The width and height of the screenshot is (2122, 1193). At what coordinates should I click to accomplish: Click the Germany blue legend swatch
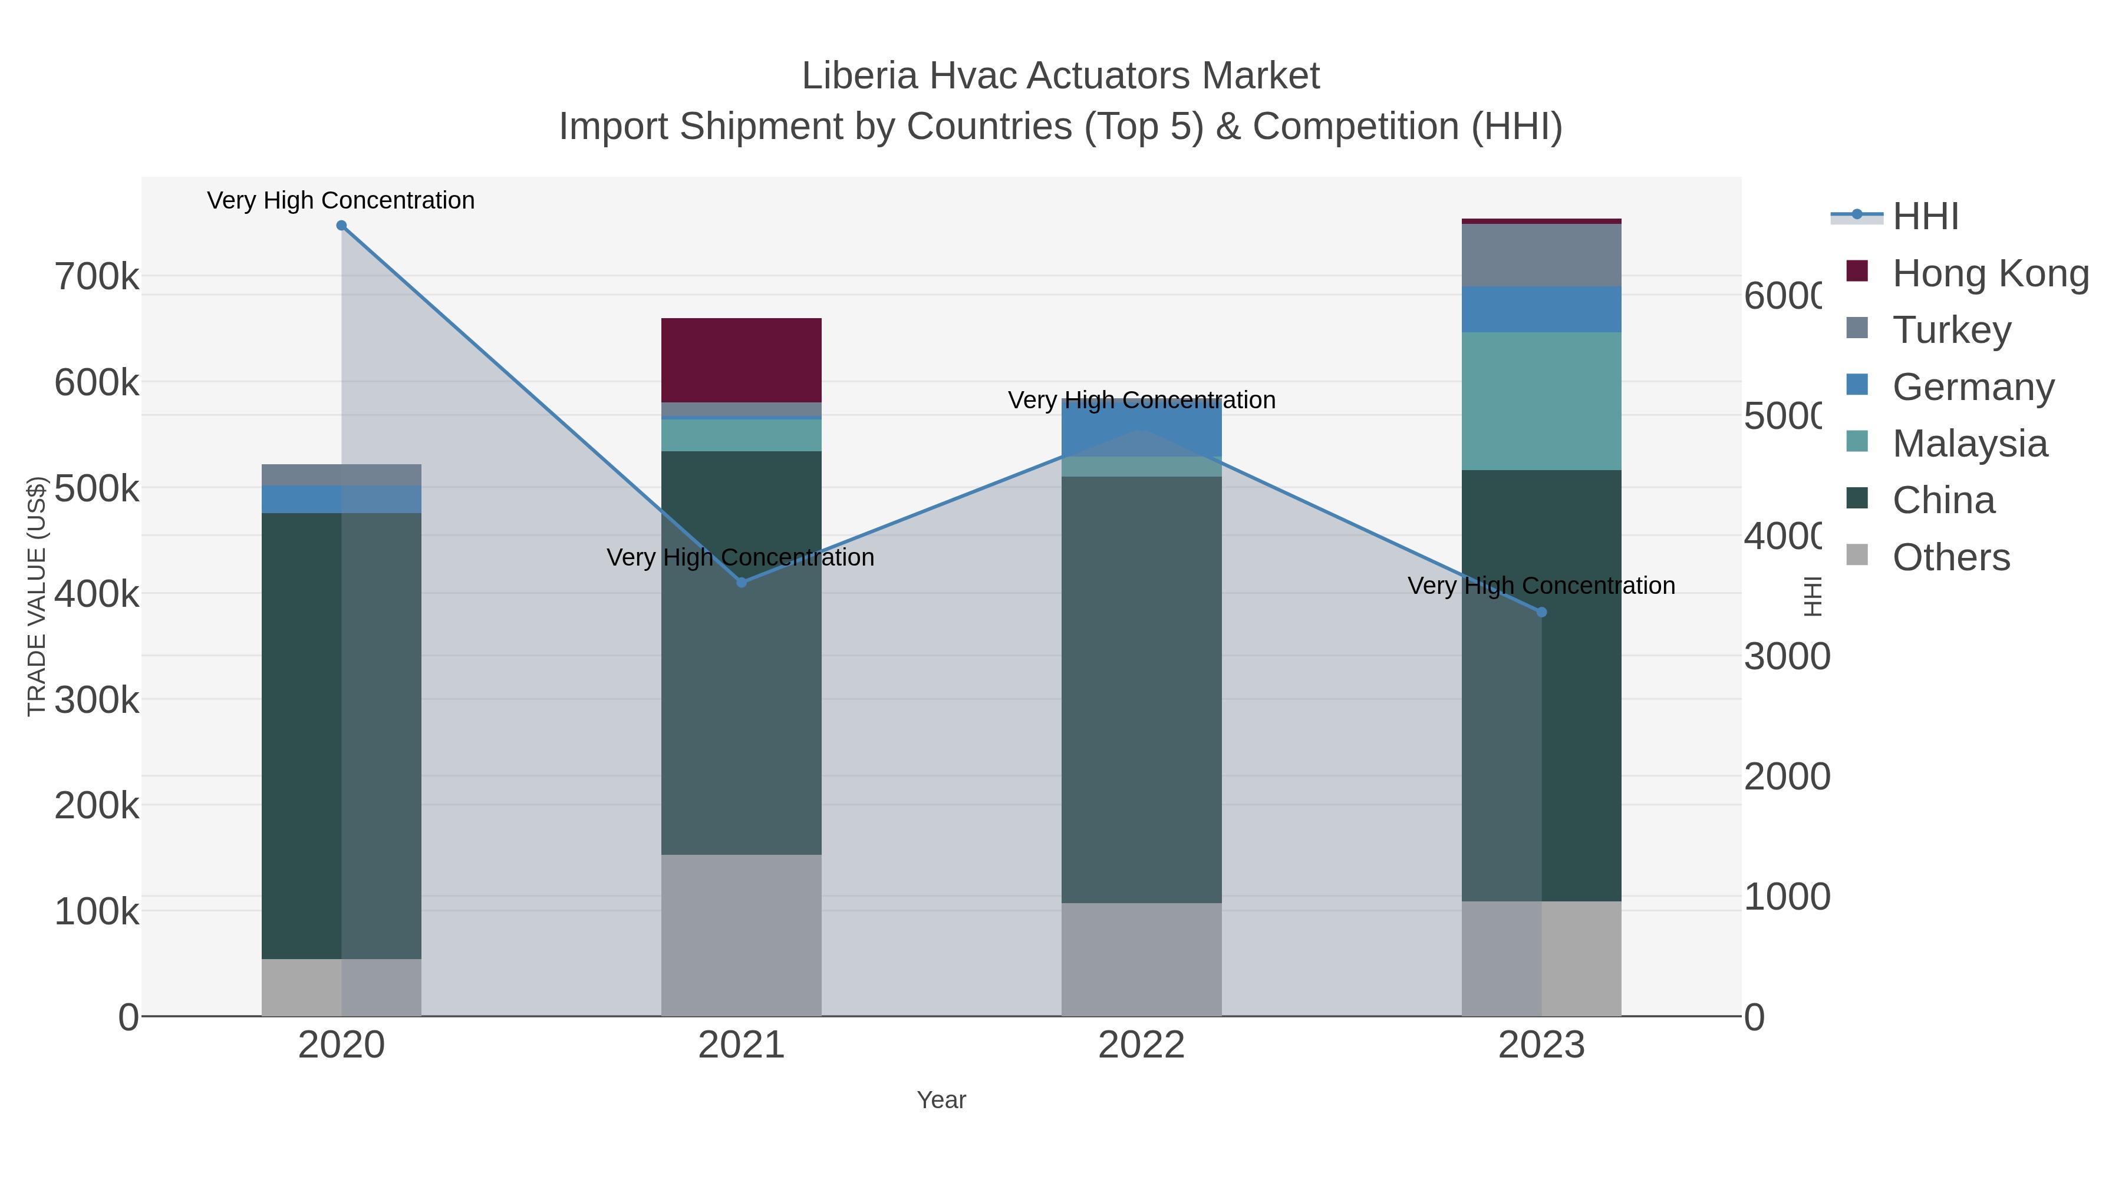tap(1857, 384)
